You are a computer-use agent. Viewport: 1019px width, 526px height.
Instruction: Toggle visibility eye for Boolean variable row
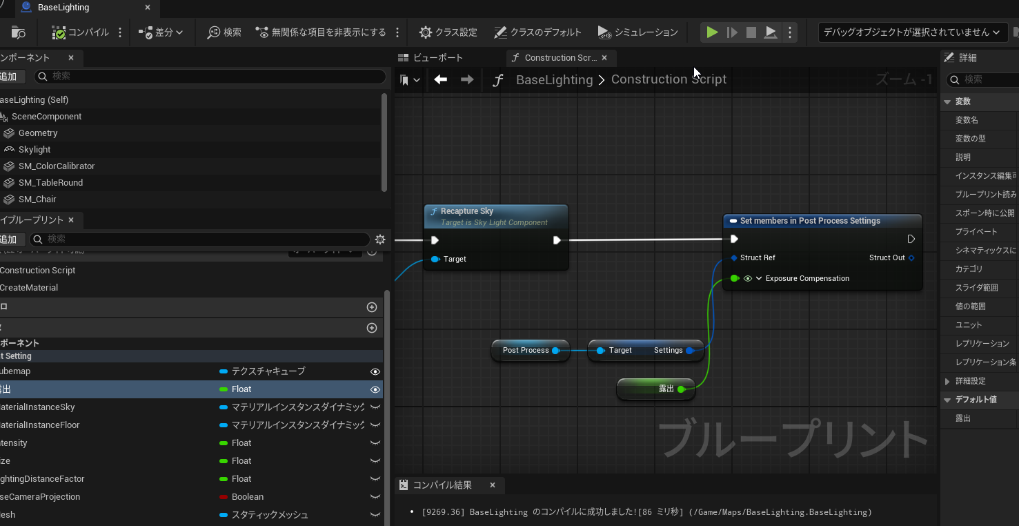(x=375, y=497)
